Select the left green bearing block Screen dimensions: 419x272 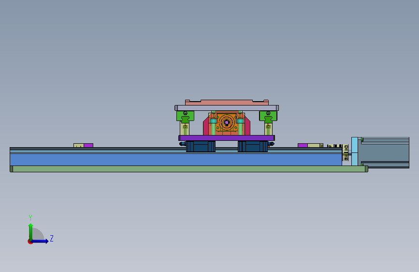point(185,117)
